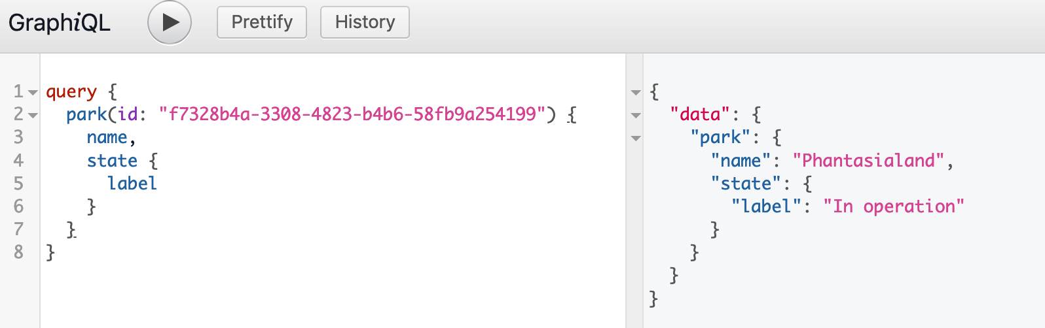Collapse the root result object fold arrow
1045x328 pixels.
(635, 93)
